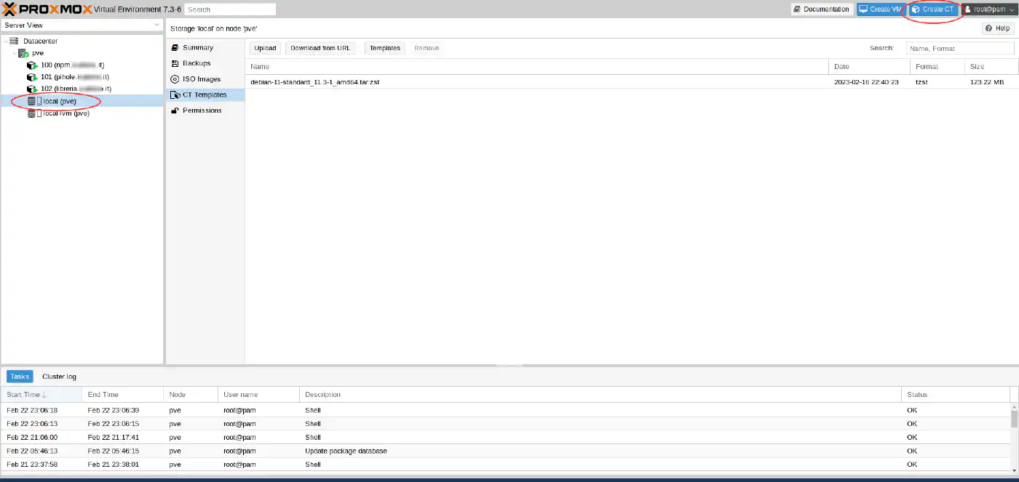Click the Remove button
1019x482 pixels.
[427, 48]
